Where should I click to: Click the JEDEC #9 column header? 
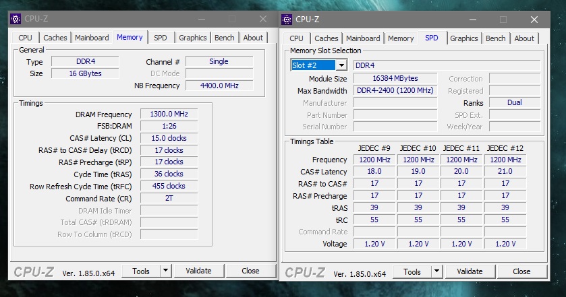point(374,148)
